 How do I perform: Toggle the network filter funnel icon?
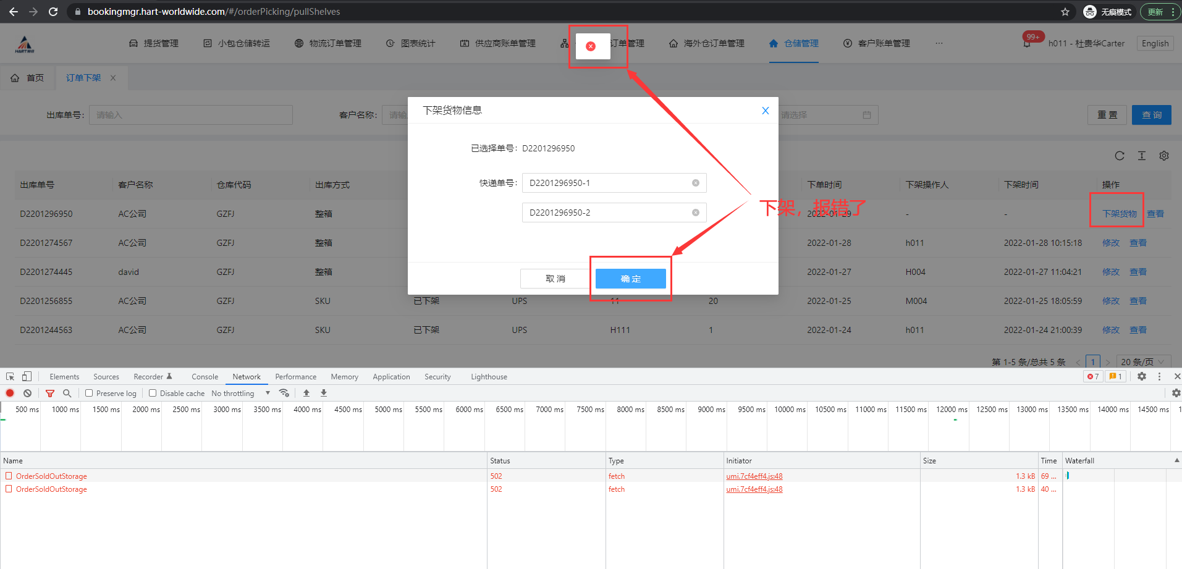point(50,393)
